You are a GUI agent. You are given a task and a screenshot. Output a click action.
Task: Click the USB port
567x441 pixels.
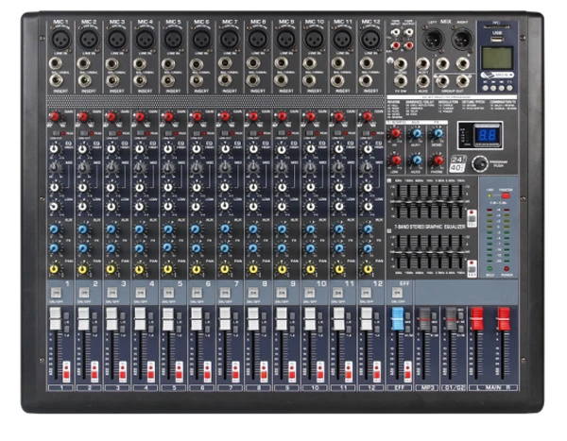[497, 39]
